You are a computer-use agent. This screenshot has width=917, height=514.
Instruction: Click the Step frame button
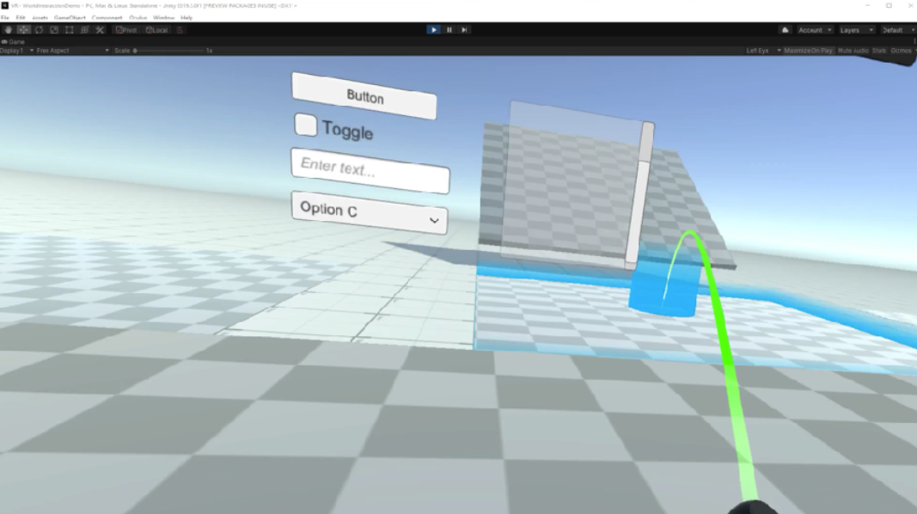(x=464, y=30)
